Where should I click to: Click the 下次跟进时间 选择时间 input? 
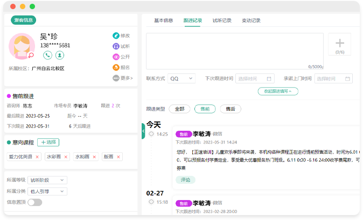tap(255, 79)
